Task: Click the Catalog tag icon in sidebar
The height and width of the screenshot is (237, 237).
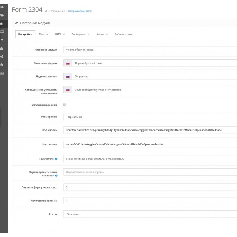Action: click(2, 15)
